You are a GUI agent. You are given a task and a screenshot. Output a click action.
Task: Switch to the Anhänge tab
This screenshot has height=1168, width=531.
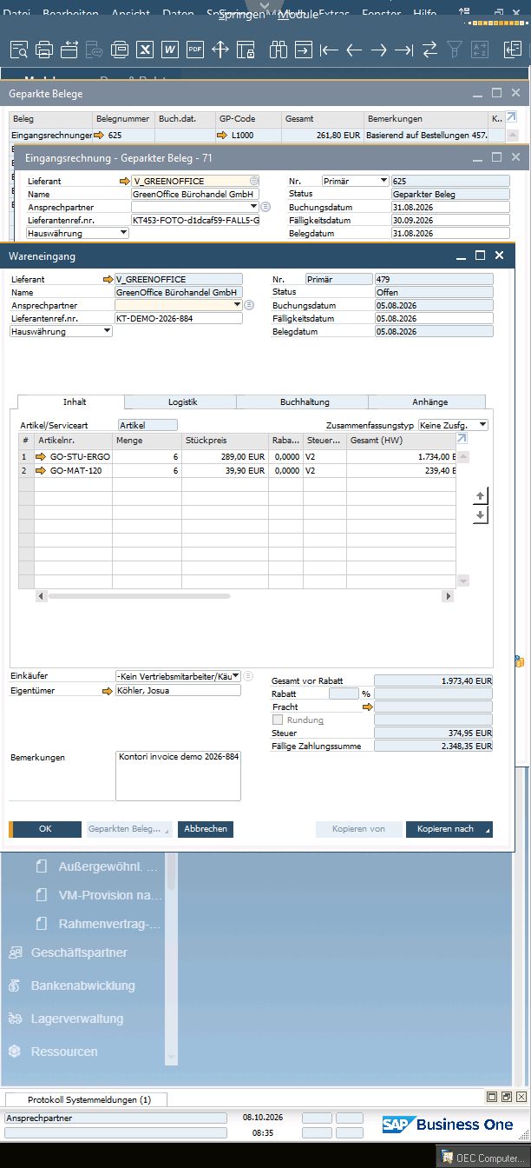click(x=430, y=401)
